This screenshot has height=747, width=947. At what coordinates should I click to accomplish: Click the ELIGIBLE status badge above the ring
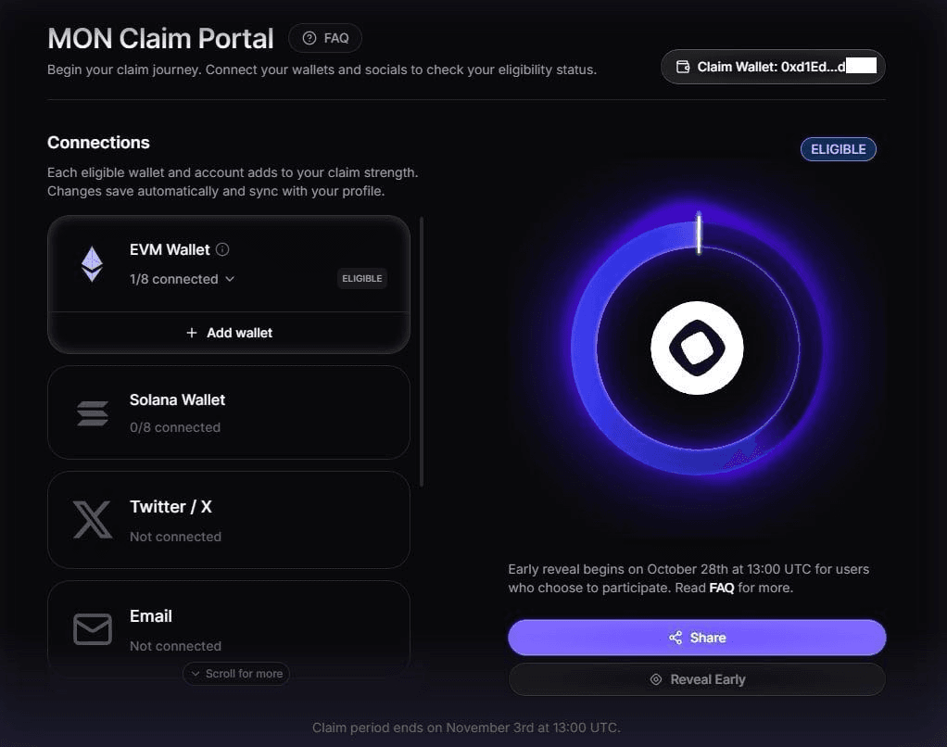point(838,149)
